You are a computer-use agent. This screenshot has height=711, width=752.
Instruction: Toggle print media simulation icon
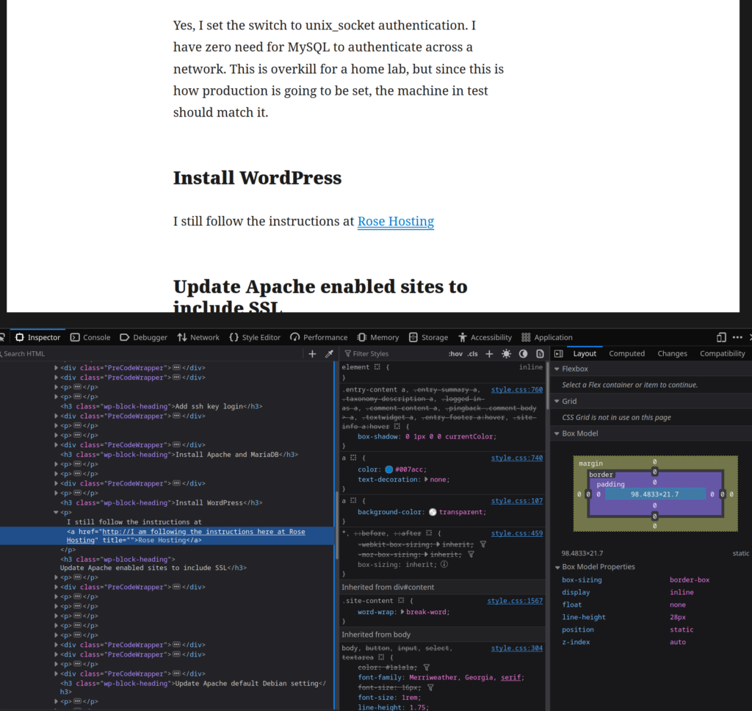pos(540,353)
